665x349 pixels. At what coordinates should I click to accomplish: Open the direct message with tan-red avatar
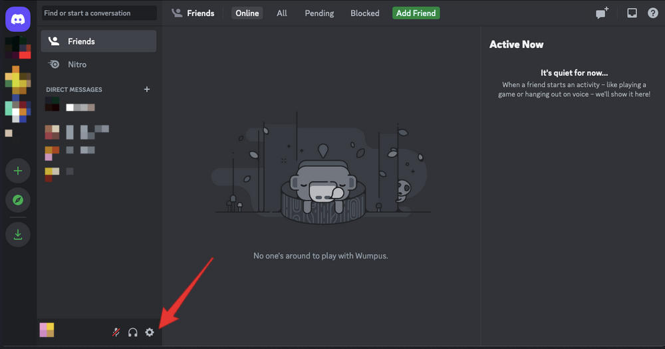98,132
